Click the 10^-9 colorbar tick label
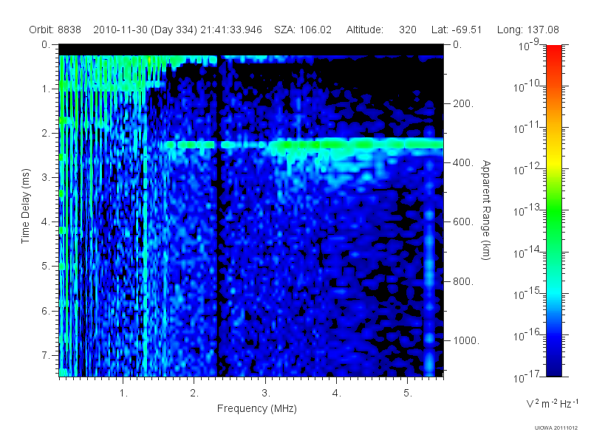 pyautogui.click(x=528, y=45)
